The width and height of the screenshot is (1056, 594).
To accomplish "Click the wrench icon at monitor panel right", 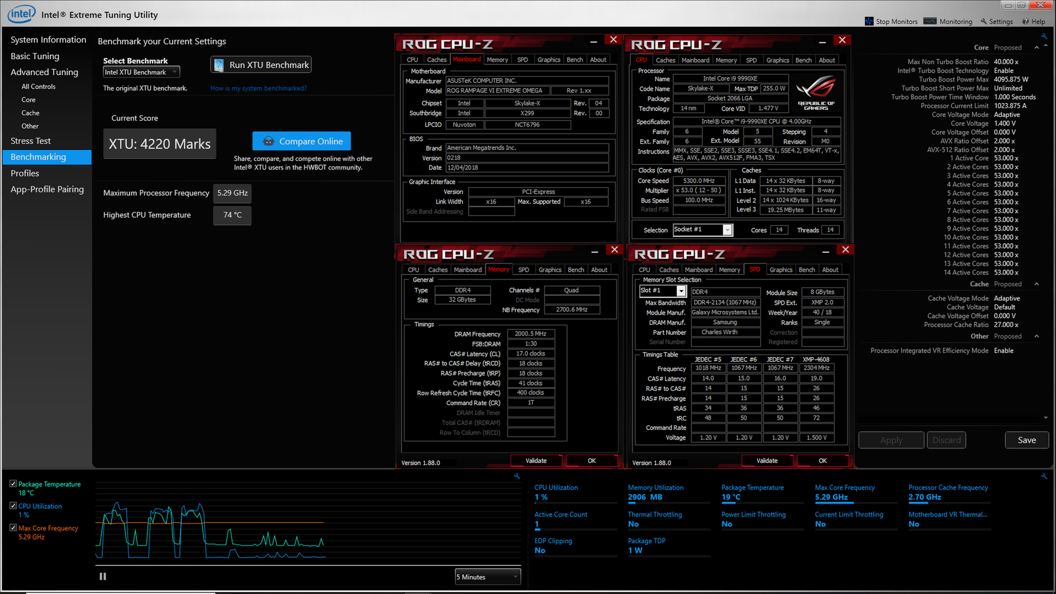I will coord(1044,476).
